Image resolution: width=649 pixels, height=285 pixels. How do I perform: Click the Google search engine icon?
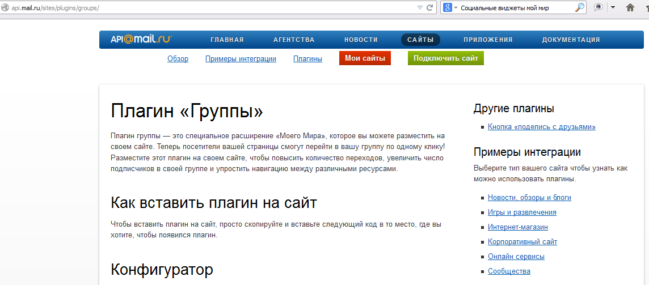click(x=448, y=8)
